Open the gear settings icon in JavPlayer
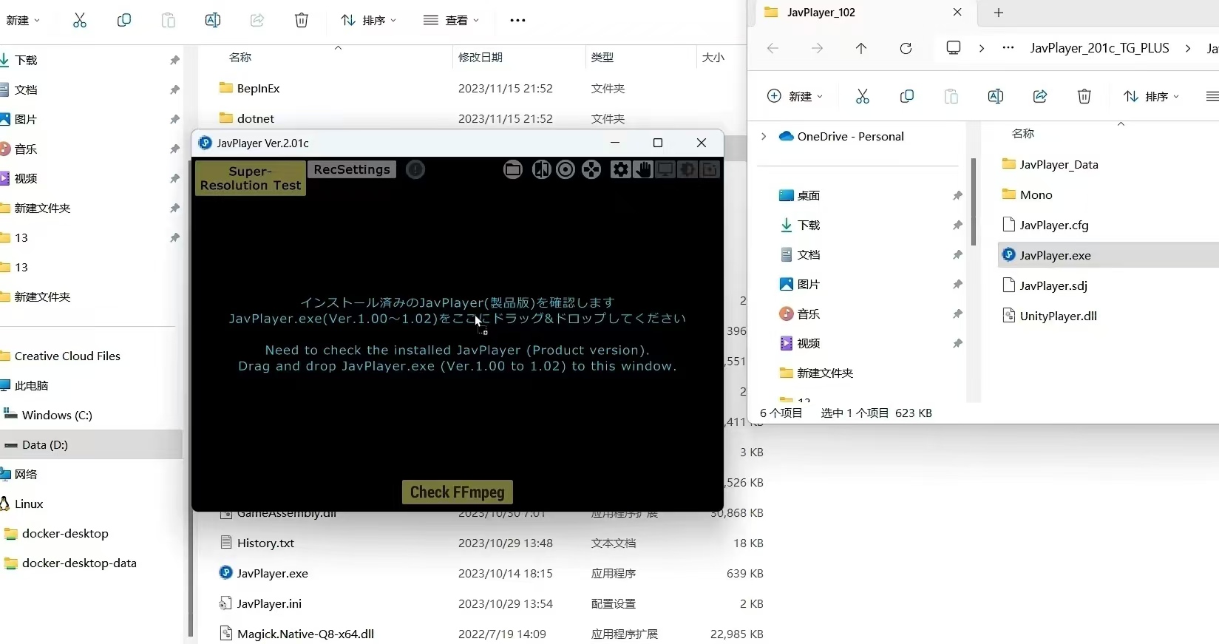This screenshot has width=1219, height=644. pyautogui.click(x=620, y=170)
